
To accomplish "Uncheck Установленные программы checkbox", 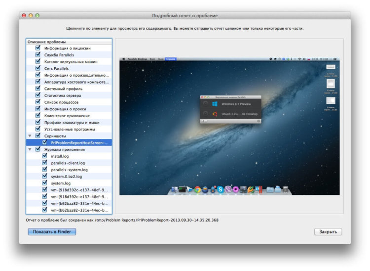I will tap(38, 129).
